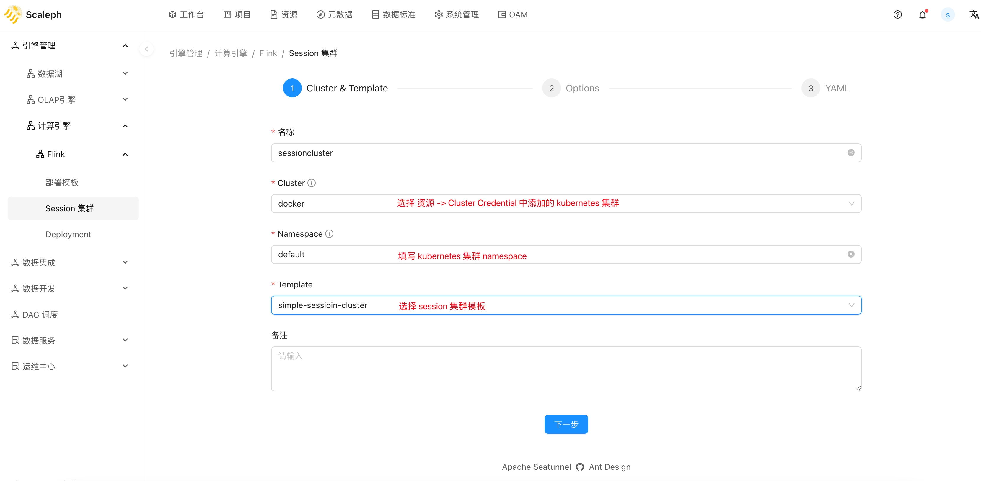Click the OLAP引擎 hierarchy icon
The width and height of the screenshot is (981, 481).
(x=30, y=100)
